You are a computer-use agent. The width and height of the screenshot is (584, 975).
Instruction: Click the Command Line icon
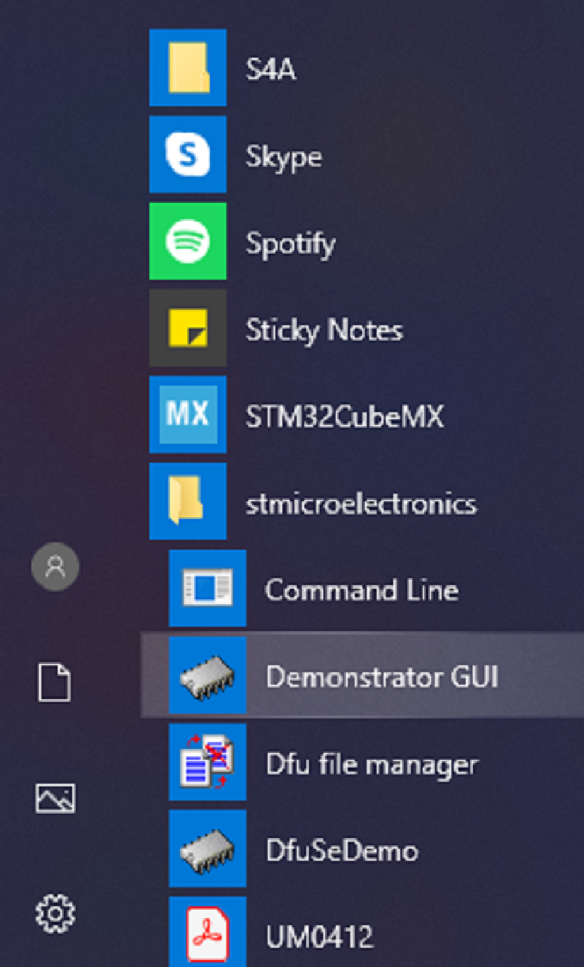coord(207,589)
